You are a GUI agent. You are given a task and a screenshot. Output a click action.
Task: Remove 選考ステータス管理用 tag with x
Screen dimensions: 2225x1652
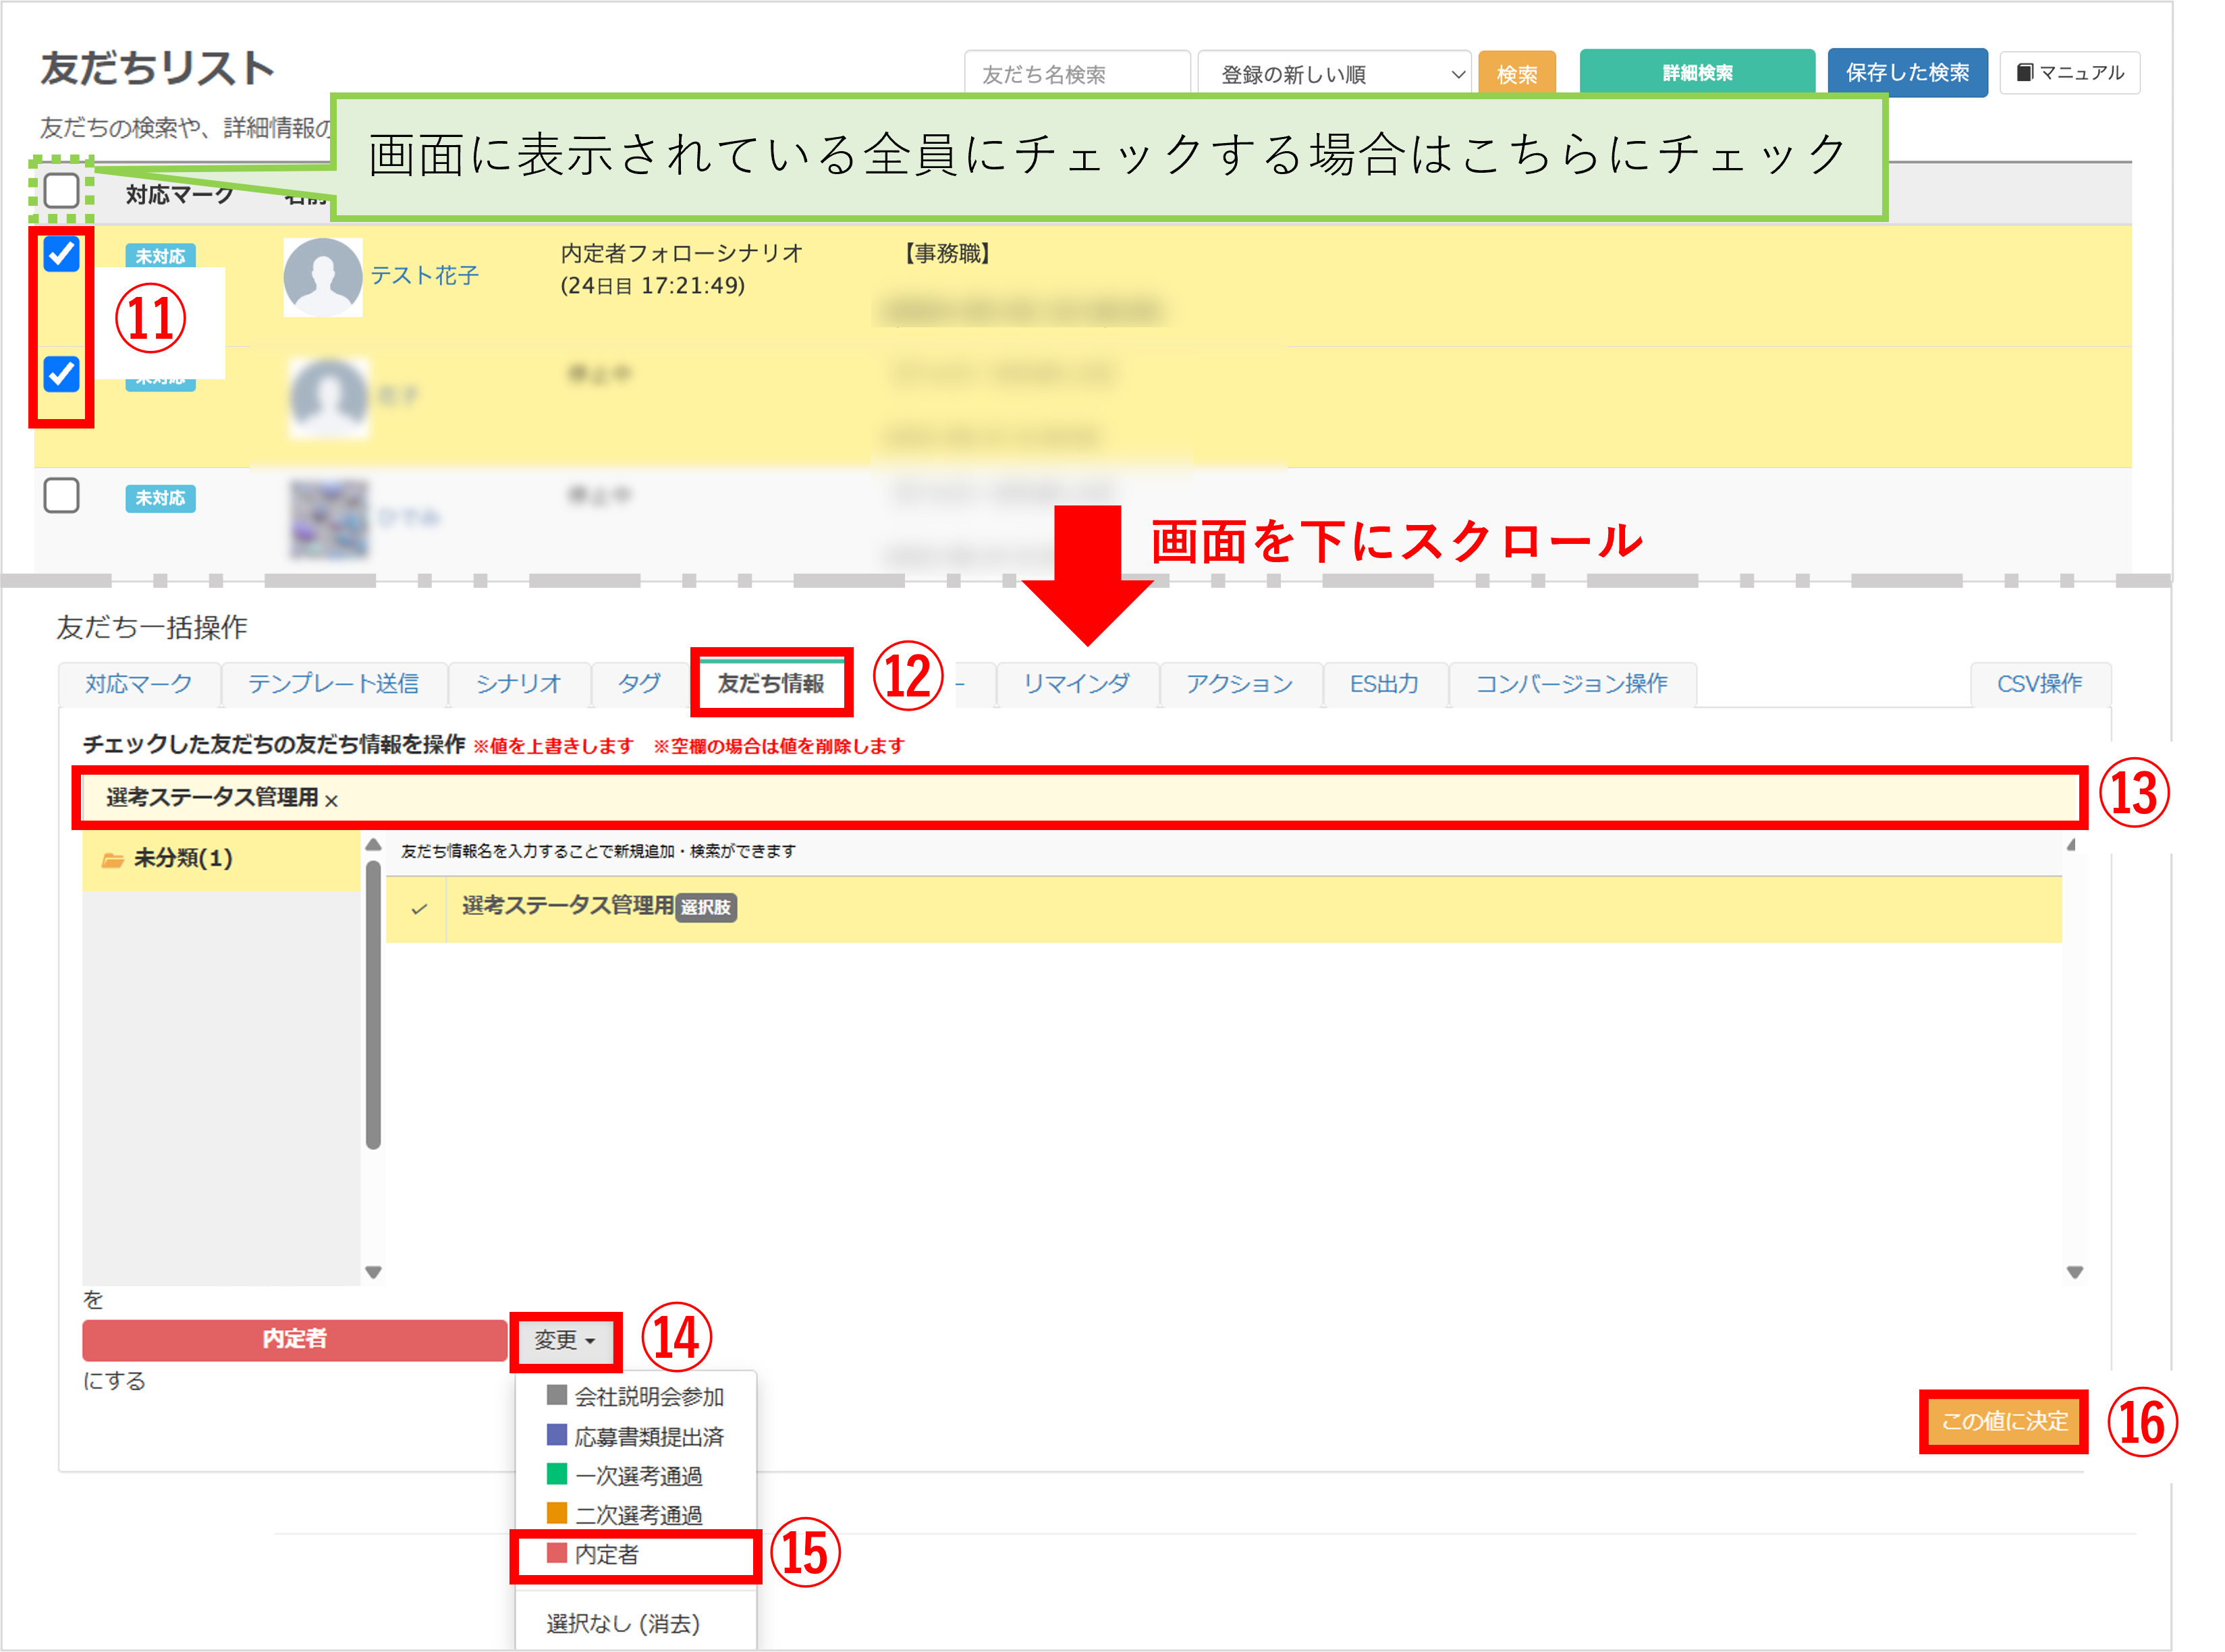pos(332,801)
